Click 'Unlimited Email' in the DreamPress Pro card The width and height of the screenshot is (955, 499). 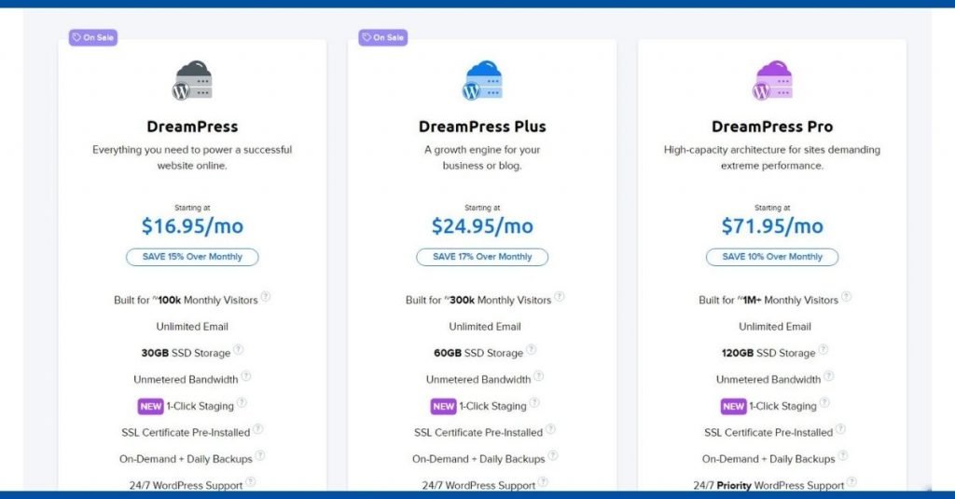pyautogui.click(x=775, y=327)
